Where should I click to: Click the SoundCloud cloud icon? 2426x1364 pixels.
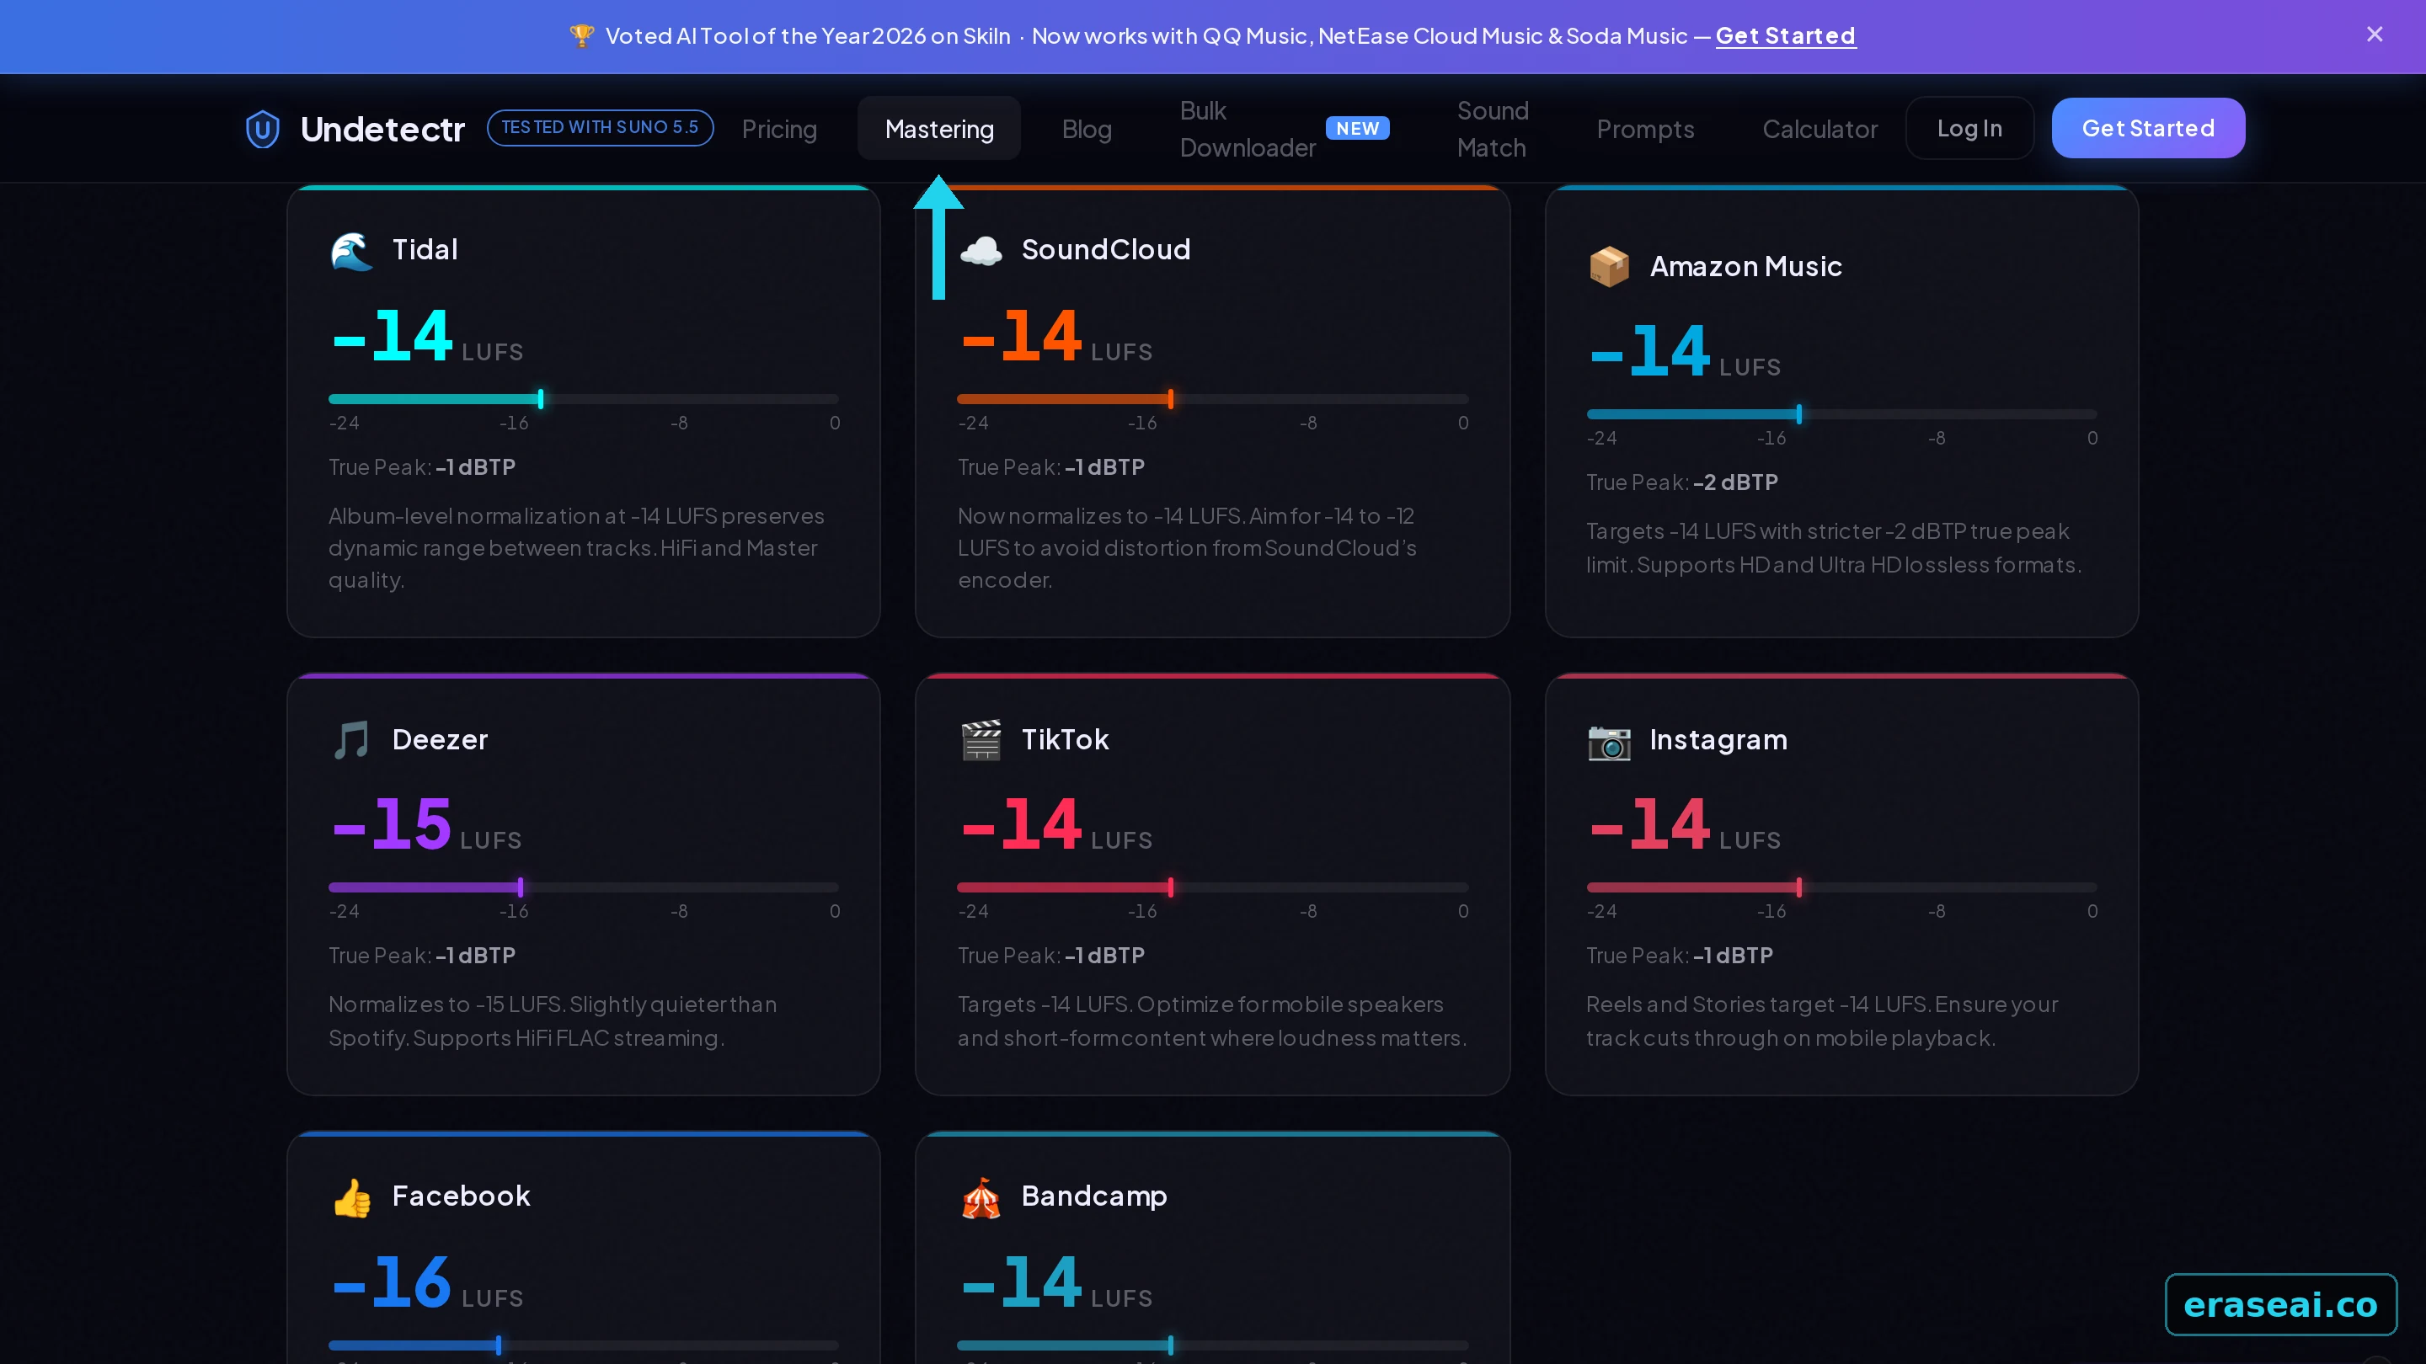tap(981, 250)
